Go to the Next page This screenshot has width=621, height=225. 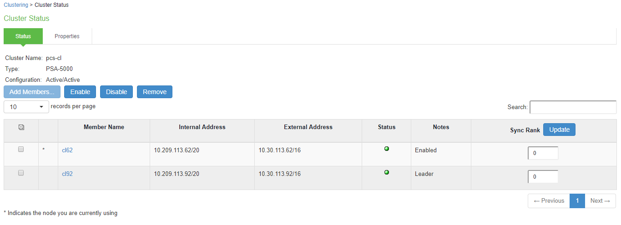pos(600,201)
